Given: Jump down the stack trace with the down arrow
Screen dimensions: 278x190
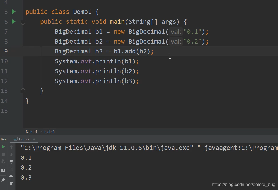Looking at the screenshot, I should coord(11,154).
